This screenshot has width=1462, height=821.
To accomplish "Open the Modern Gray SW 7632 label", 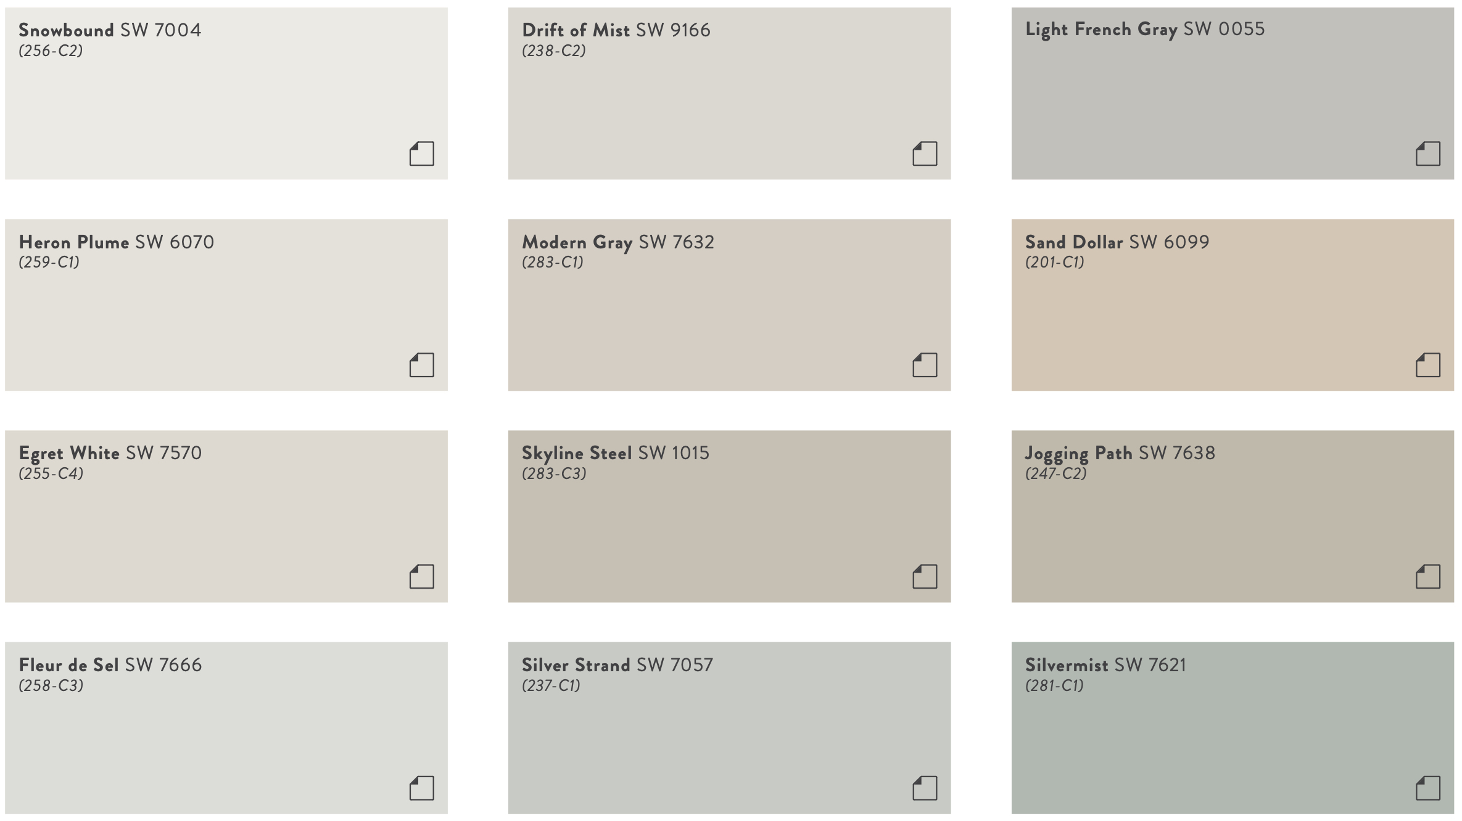I will pyautogui.click(x=618, y=242).
